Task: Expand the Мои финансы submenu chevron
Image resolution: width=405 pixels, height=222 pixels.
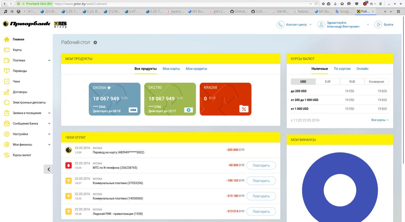Action: [x=49, y=145]
